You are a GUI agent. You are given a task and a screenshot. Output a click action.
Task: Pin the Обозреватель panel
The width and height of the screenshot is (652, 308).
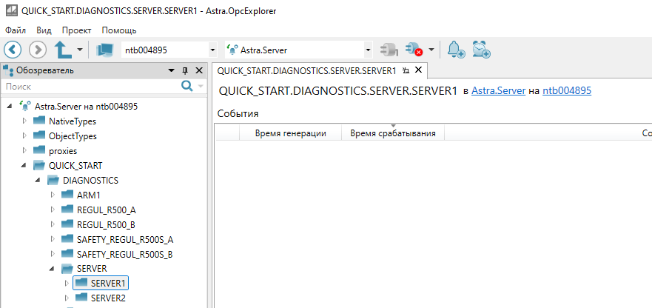[x=185, y=70]
